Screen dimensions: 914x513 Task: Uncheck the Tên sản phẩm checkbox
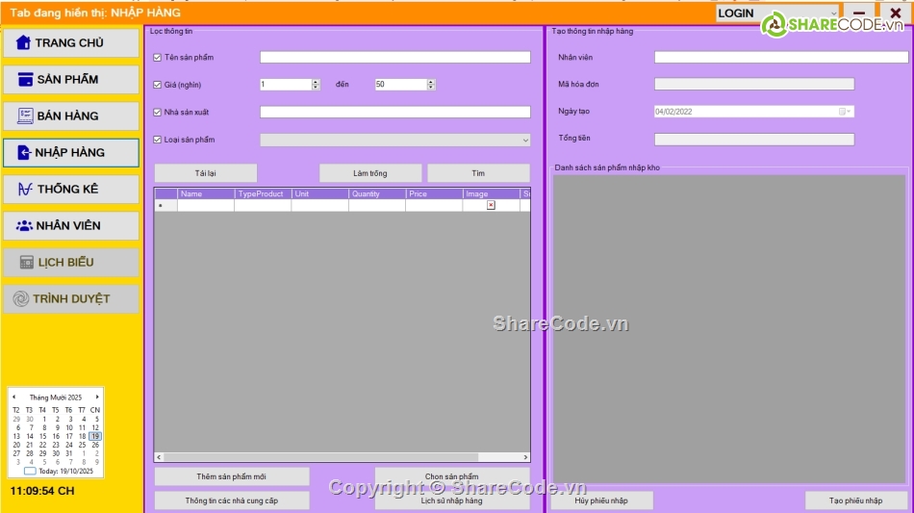click(158, 58)
